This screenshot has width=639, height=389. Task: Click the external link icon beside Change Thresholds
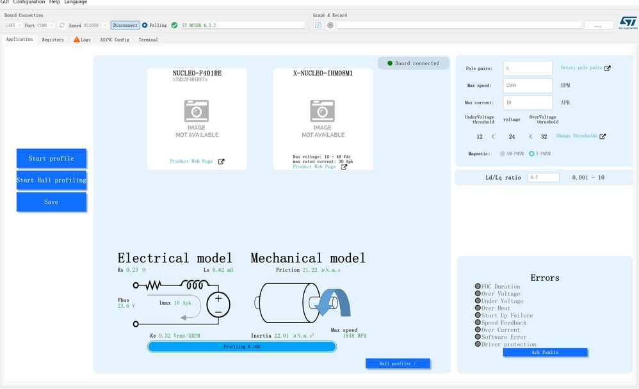point(603,136)
